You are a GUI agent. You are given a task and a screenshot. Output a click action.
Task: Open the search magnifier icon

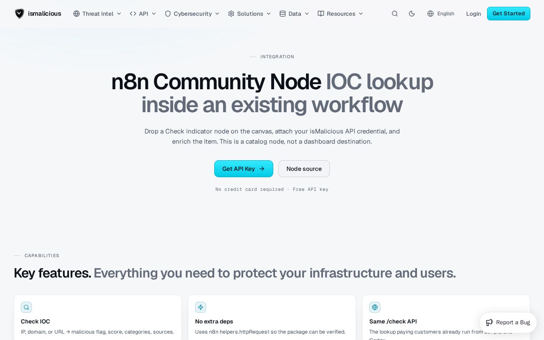pyautogui.click(x=395, y=14)
